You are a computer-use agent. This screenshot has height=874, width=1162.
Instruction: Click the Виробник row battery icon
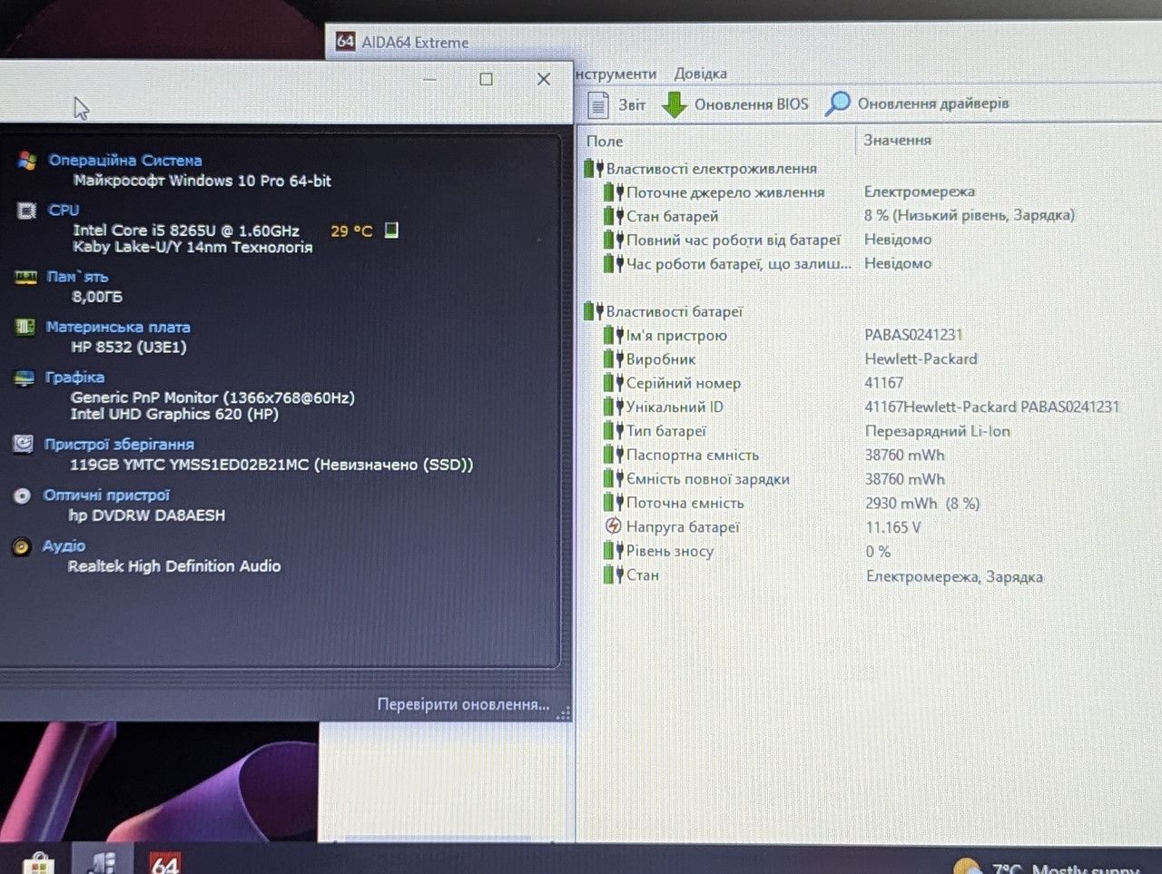pos(614,358)
